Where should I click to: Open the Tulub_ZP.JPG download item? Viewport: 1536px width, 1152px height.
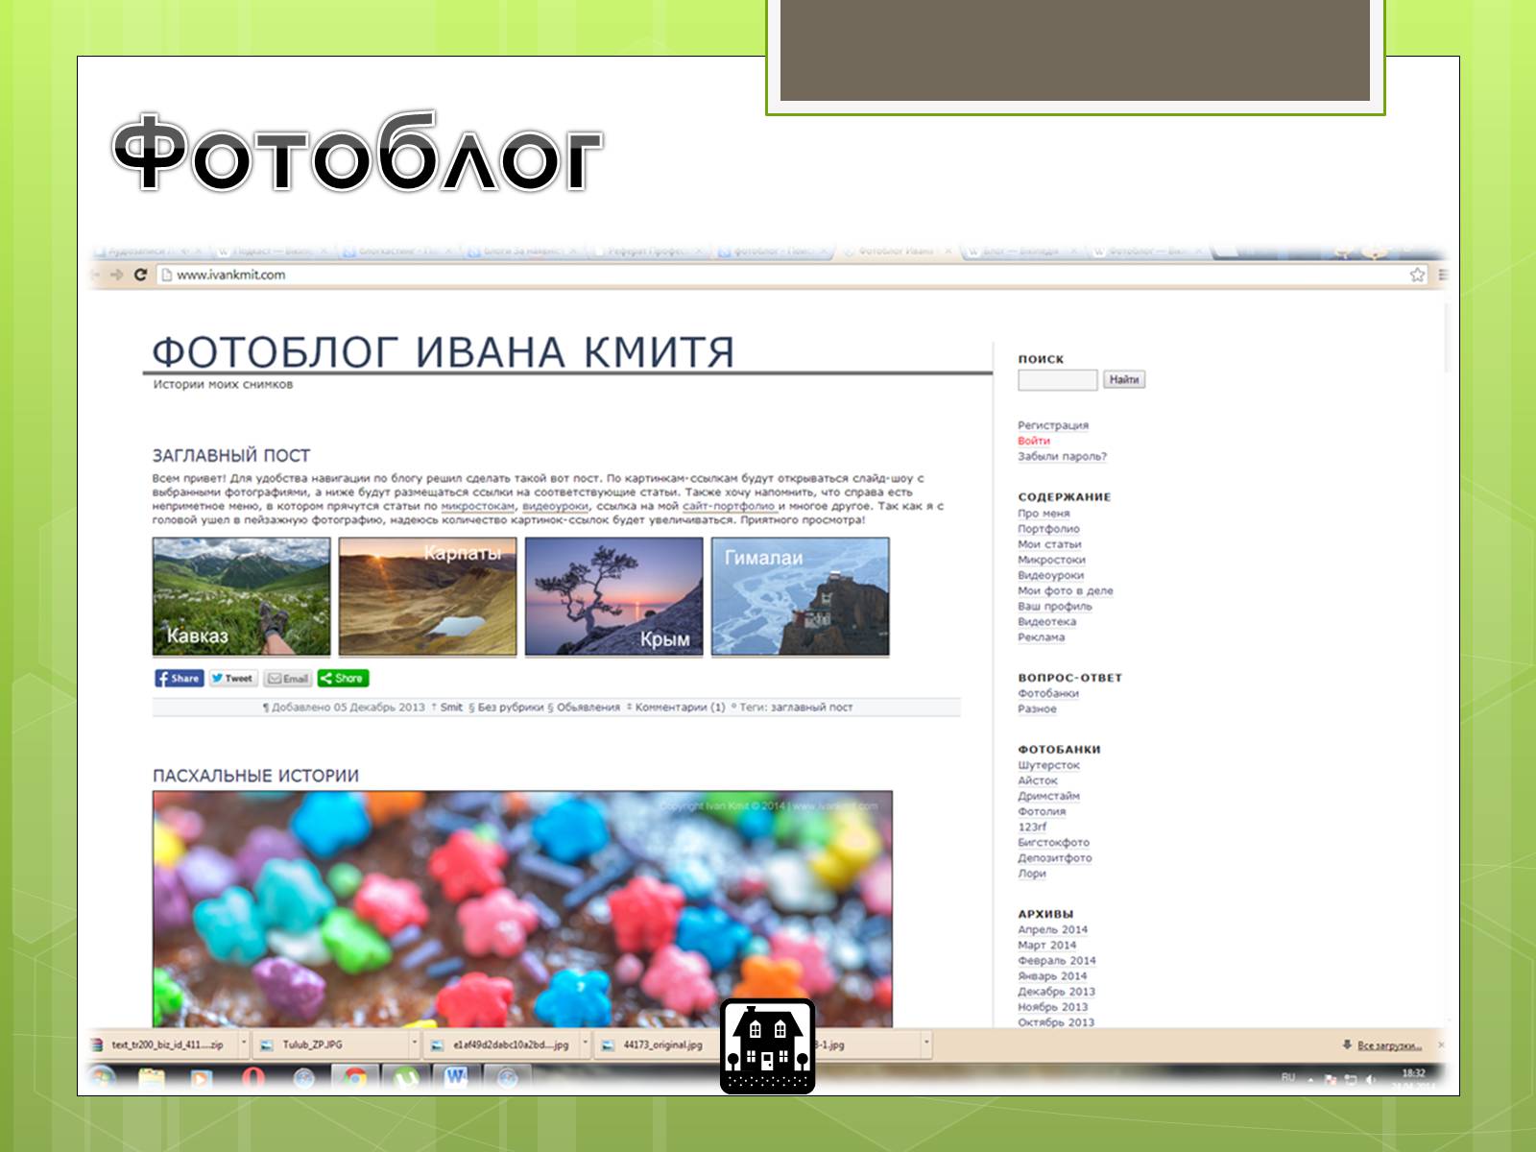click(x=330, y=1044)
